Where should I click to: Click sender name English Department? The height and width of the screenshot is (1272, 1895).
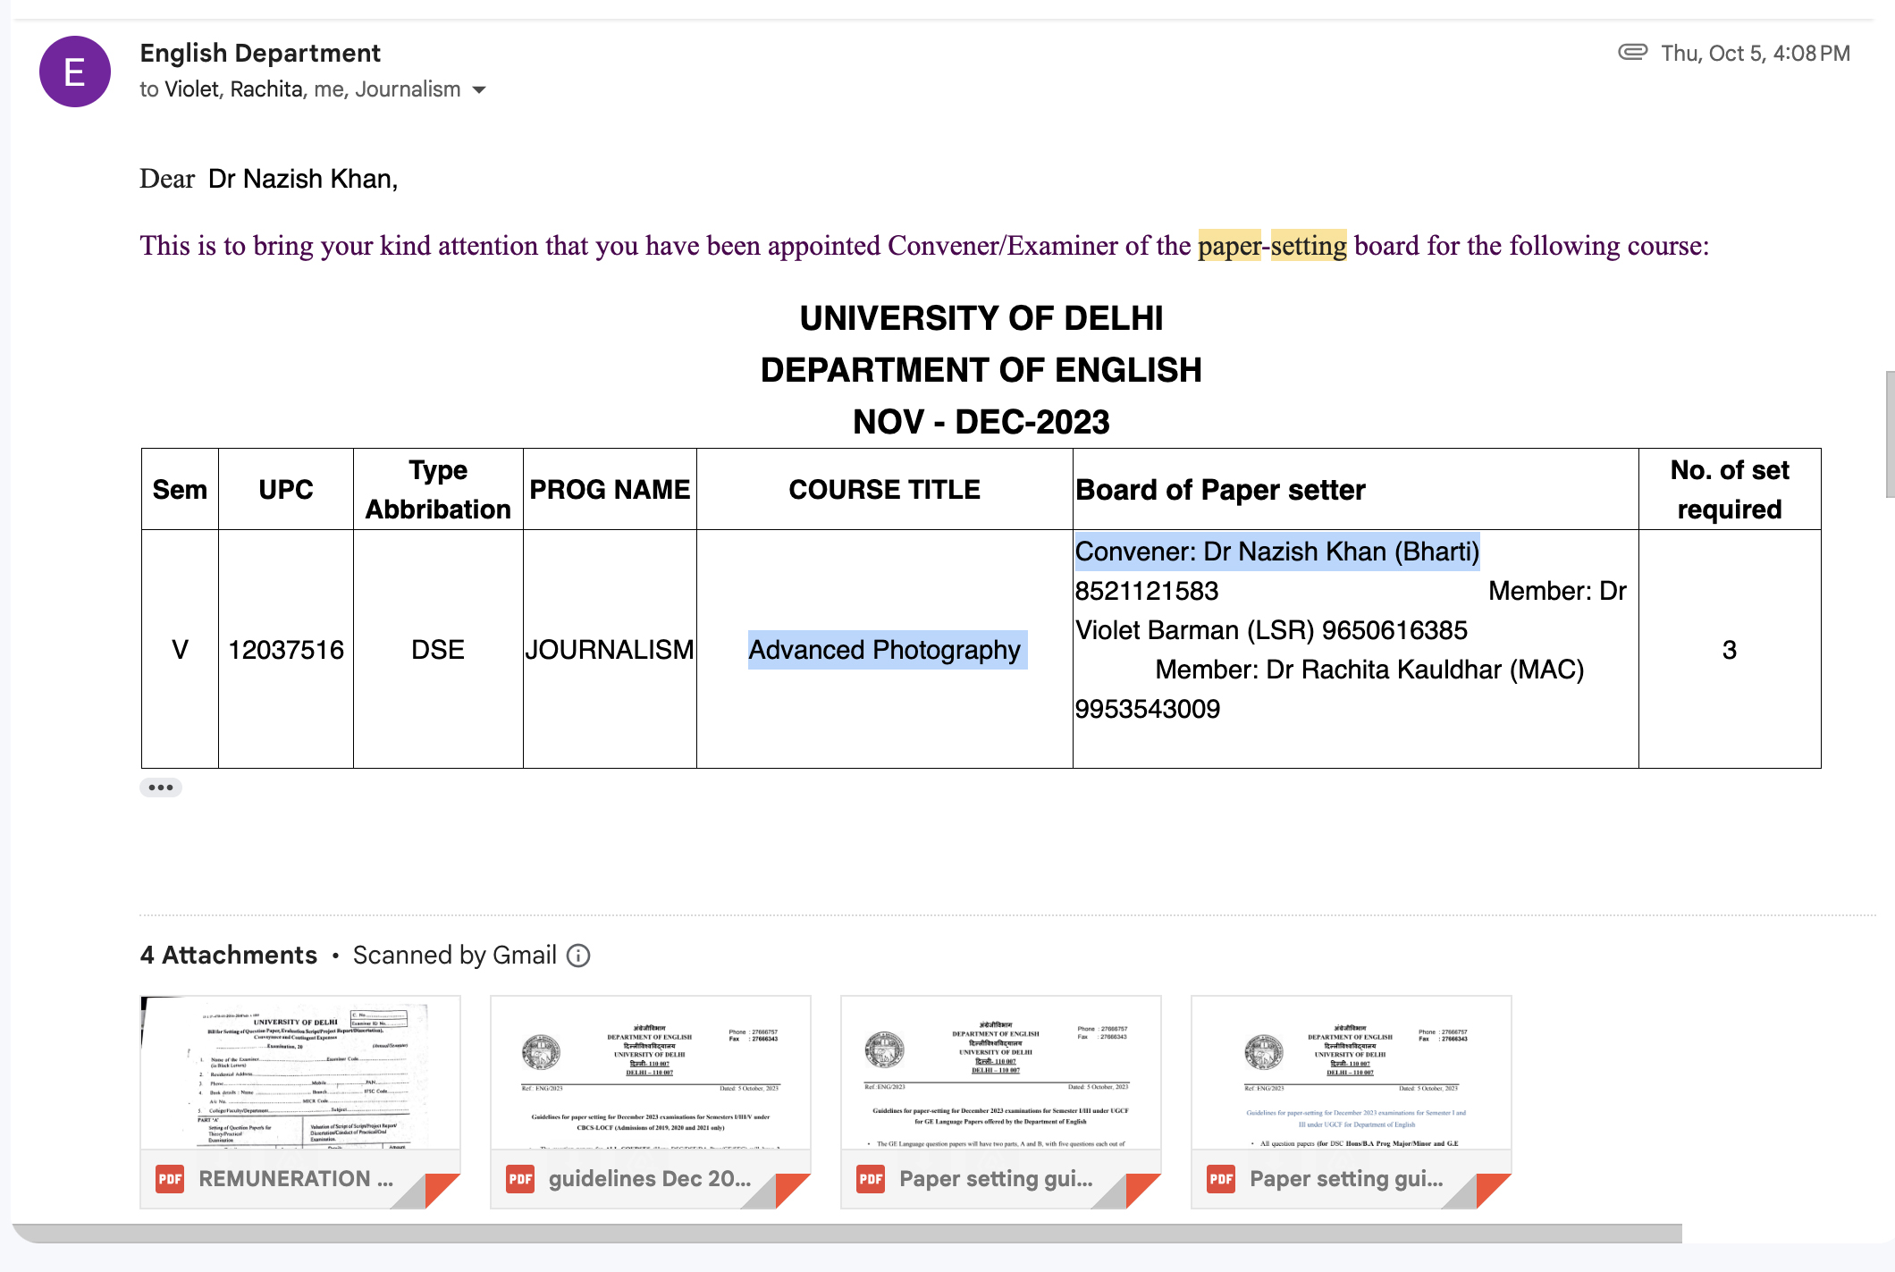pyautogui.click(x=260, y=53)
